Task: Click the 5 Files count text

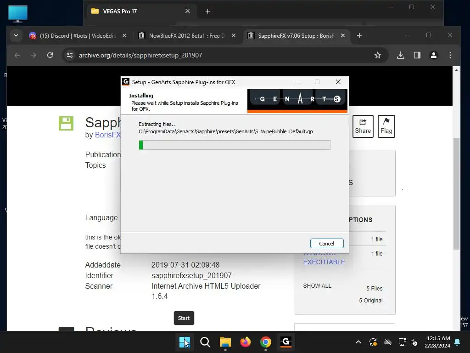Action: coord(375,289)
